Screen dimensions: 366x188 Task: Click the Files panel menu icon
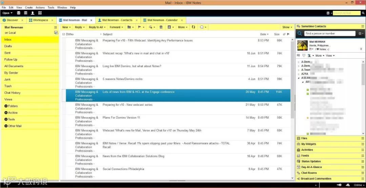[363, 138]
